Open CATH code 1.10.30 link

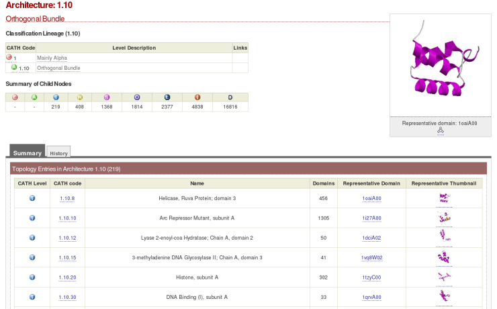pyautogui.click(x=68, y=297)
